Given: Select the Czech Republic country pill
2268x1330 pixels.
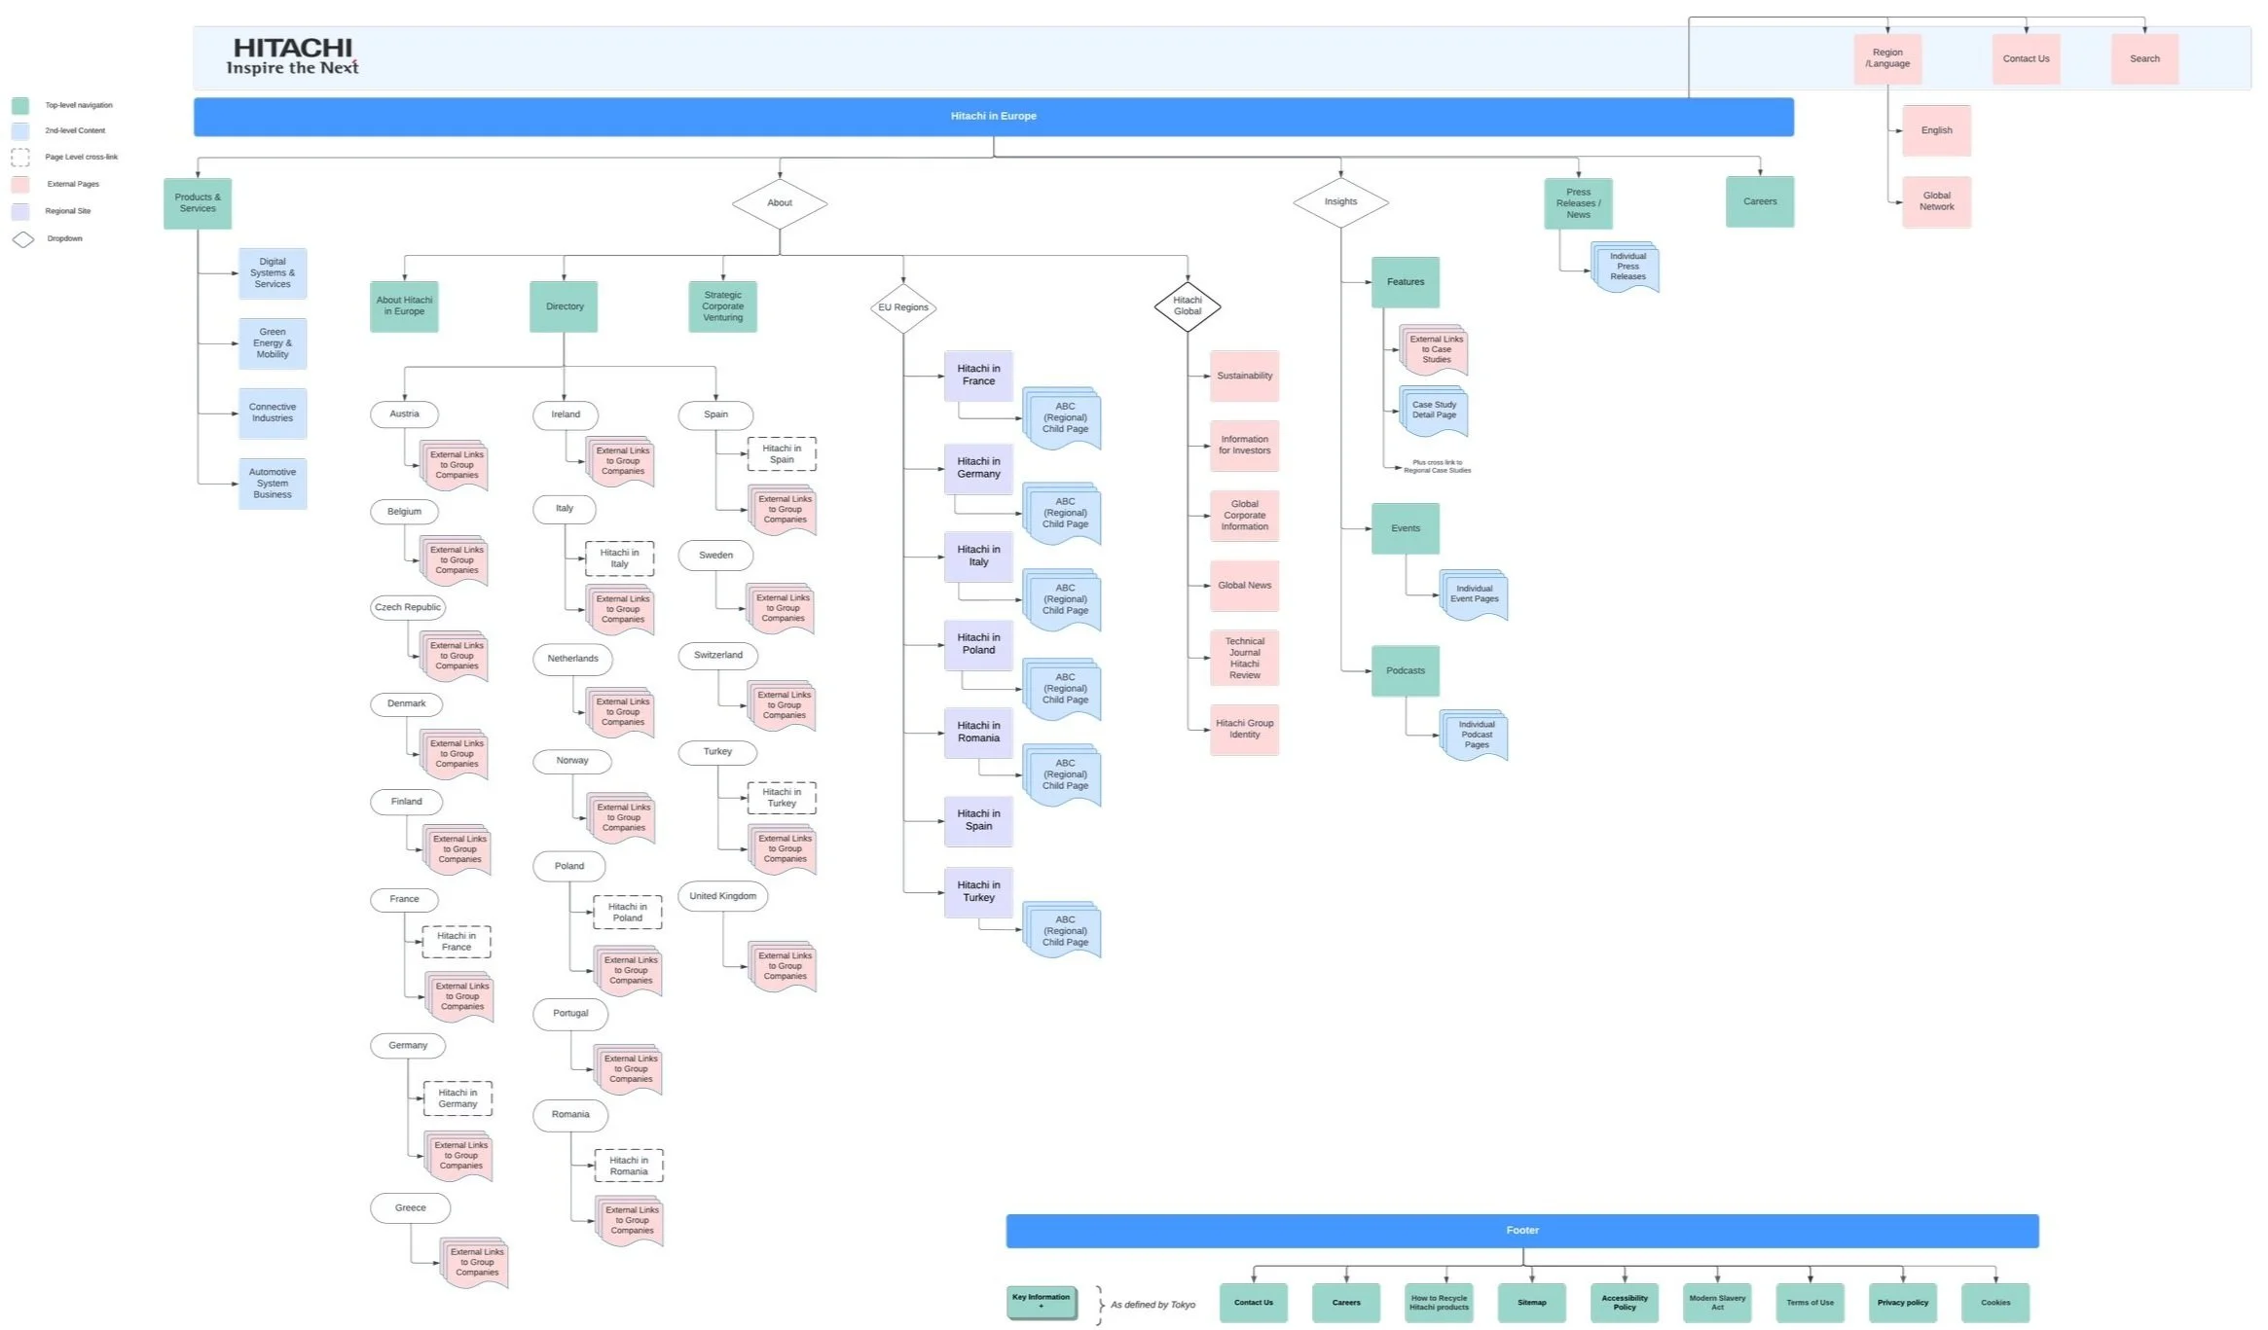Looking at the screenshot, I should tap(408, 607).
